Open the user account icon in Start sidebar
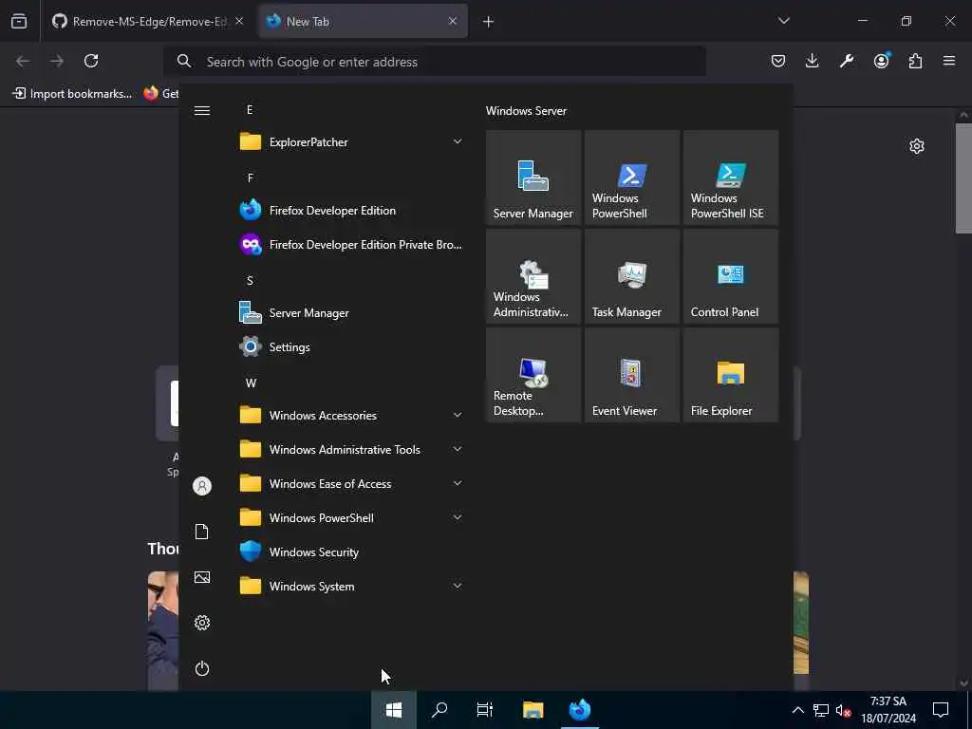 [202, 486]
